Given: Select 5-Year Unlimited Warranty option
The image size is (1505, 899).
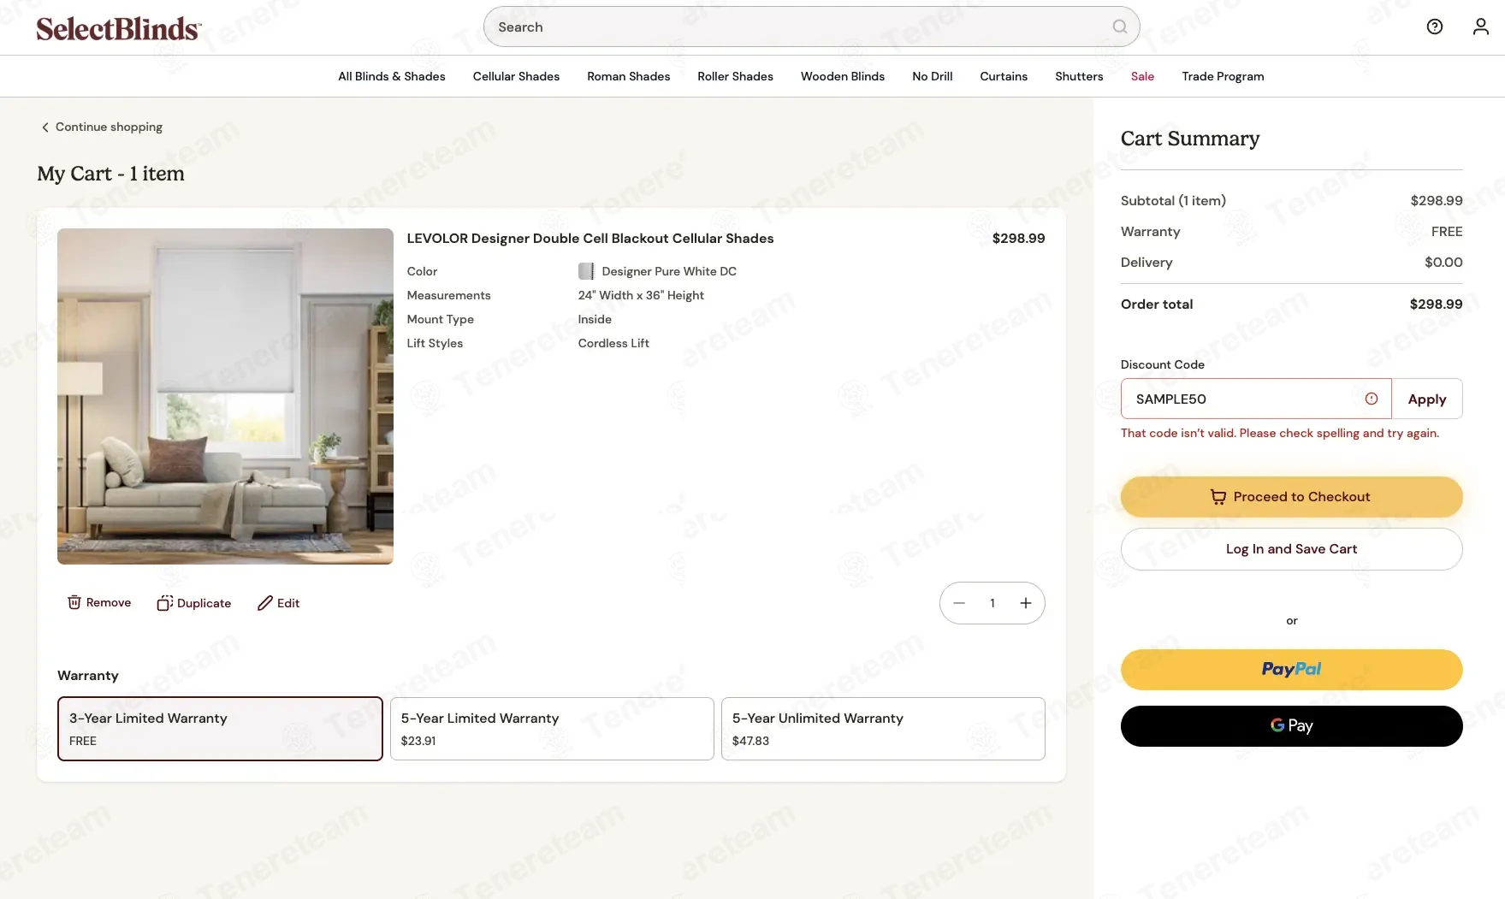Looking at the screenshot, I should pos(883,729).
